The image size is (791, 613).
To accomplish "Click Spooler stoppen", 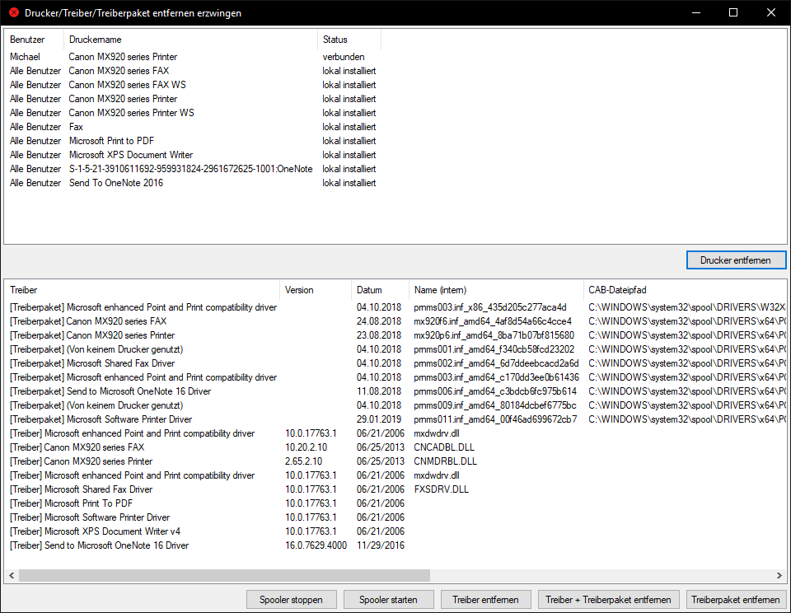I will [291, 600].
